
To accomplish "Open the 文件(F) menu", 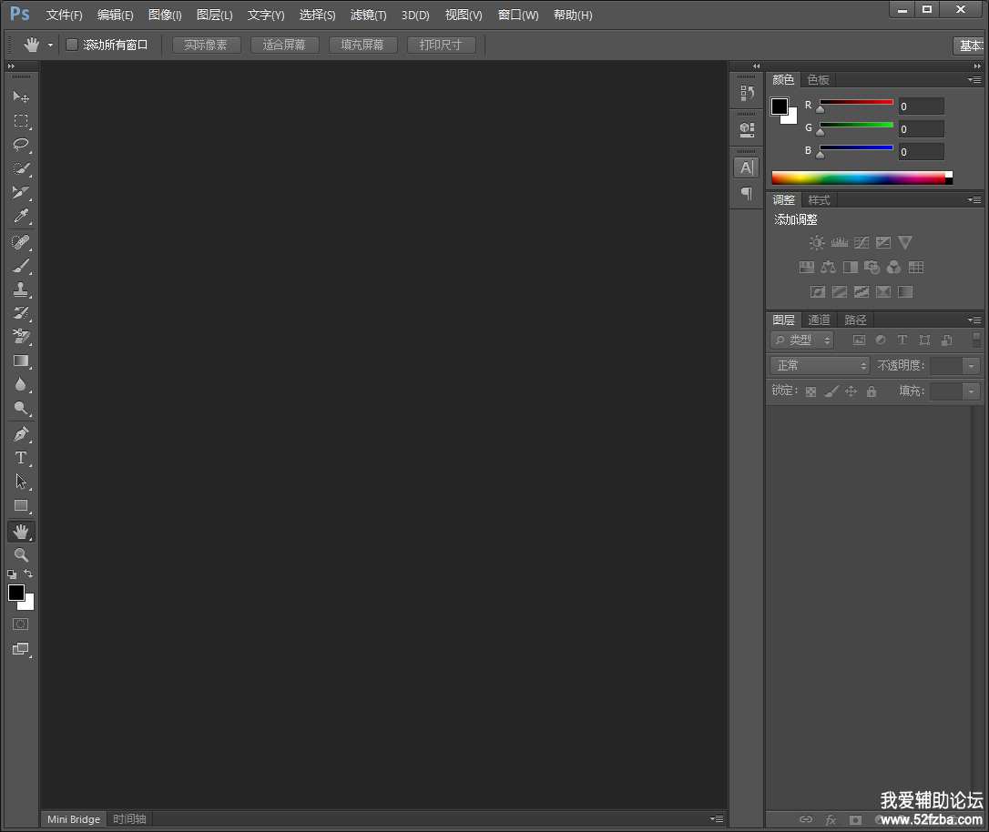I will tap(65, 15).
